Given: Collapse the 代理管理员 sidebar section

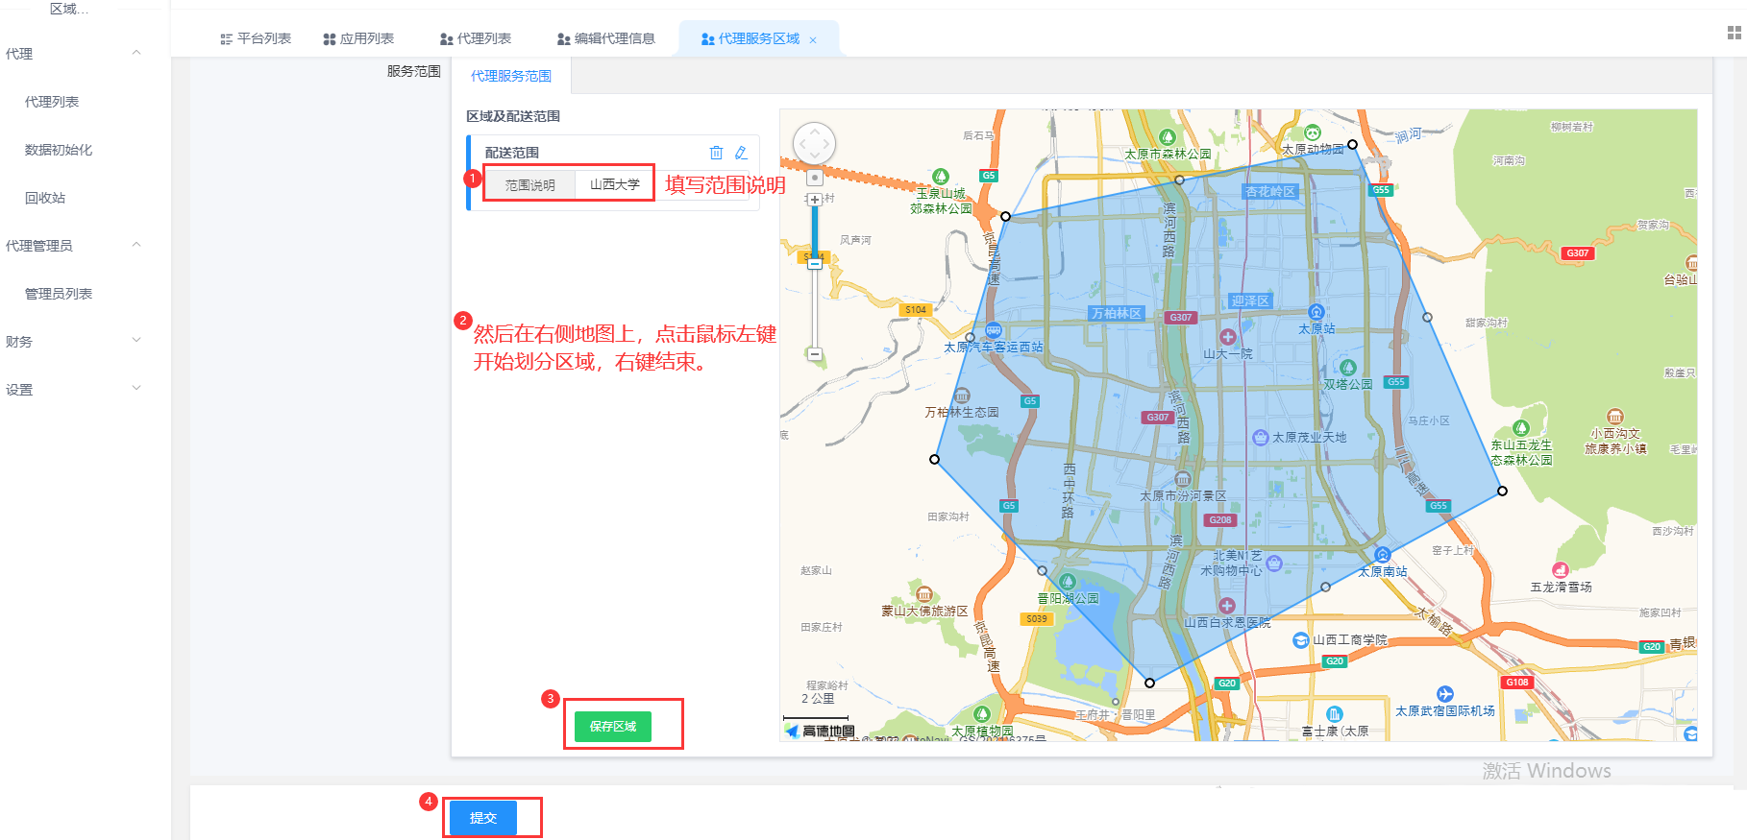Looking at the screenshot, I should click(x=135, y=245).
